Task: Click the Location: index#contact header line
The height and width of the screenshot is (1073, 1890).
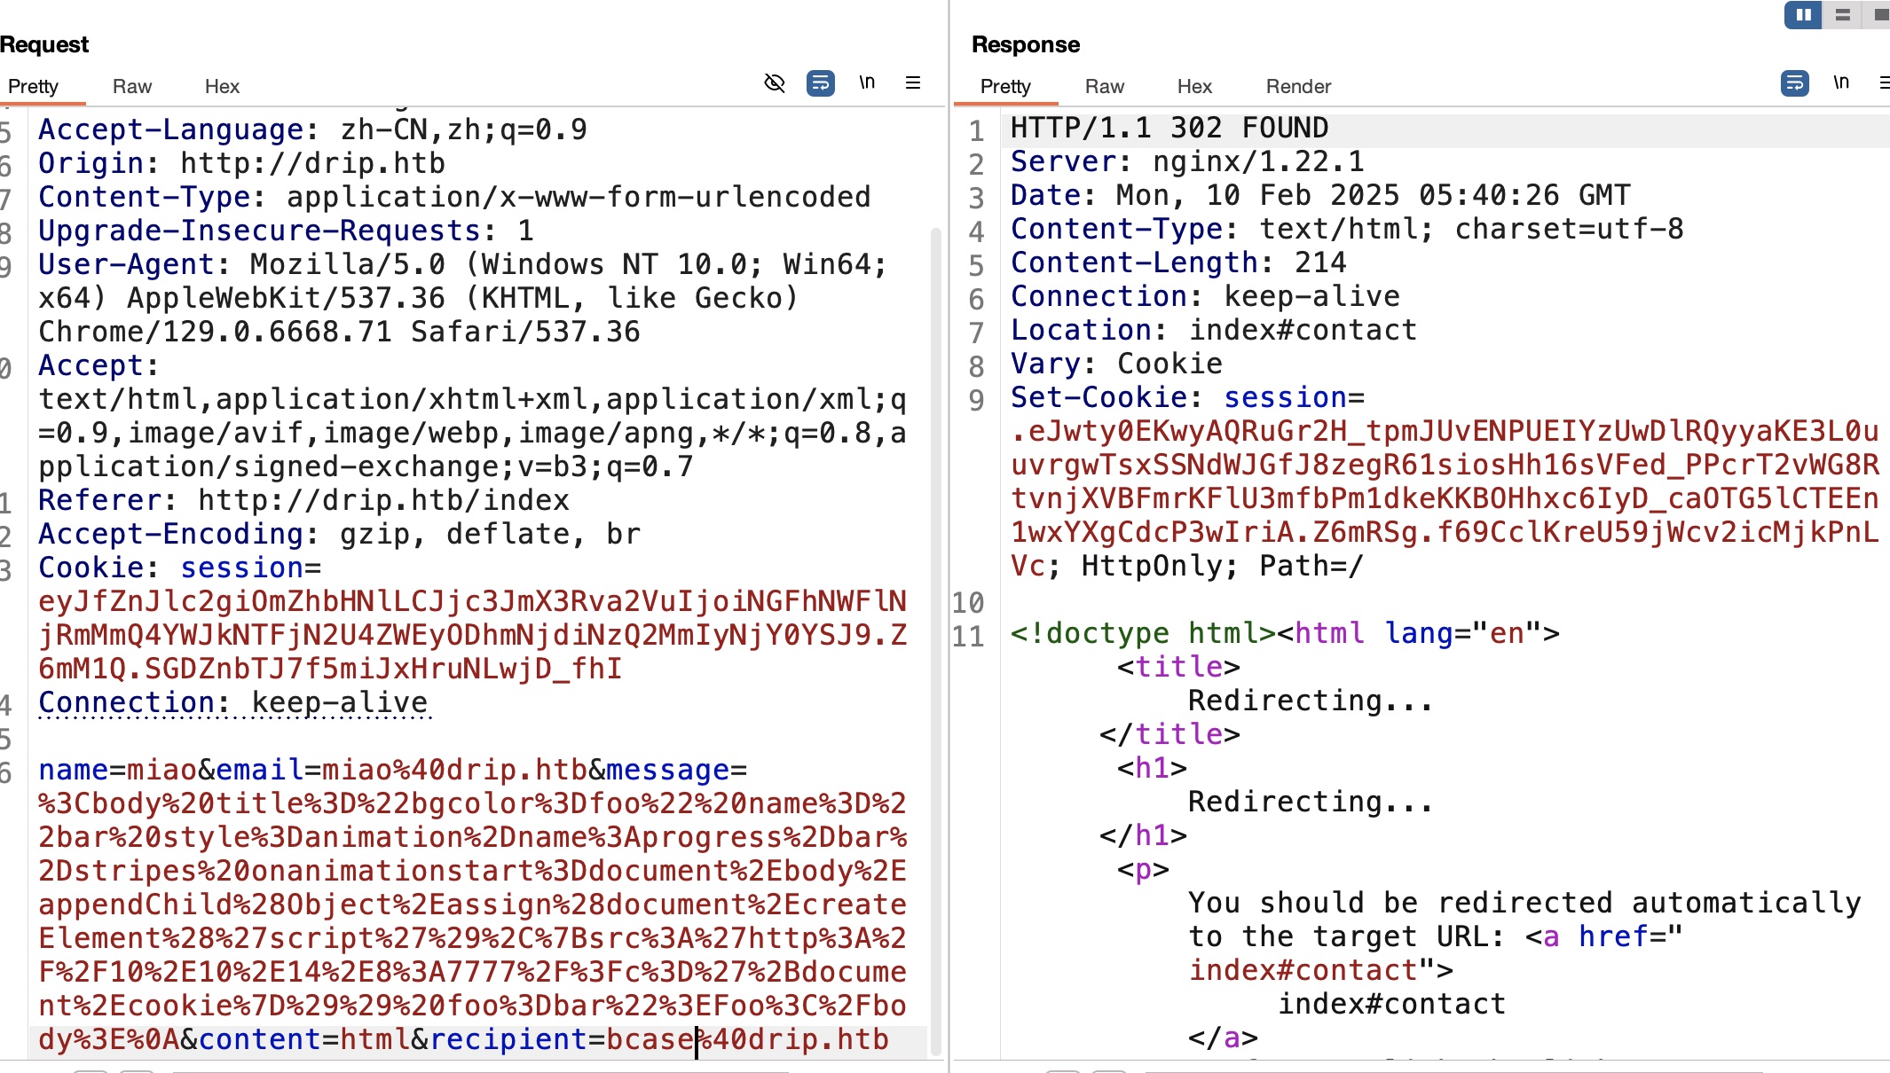Action: click(x=1213, y=331)
